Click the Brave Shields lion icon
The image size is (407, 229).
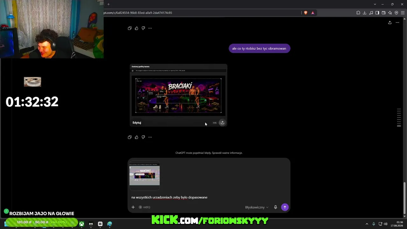(306, 13)
